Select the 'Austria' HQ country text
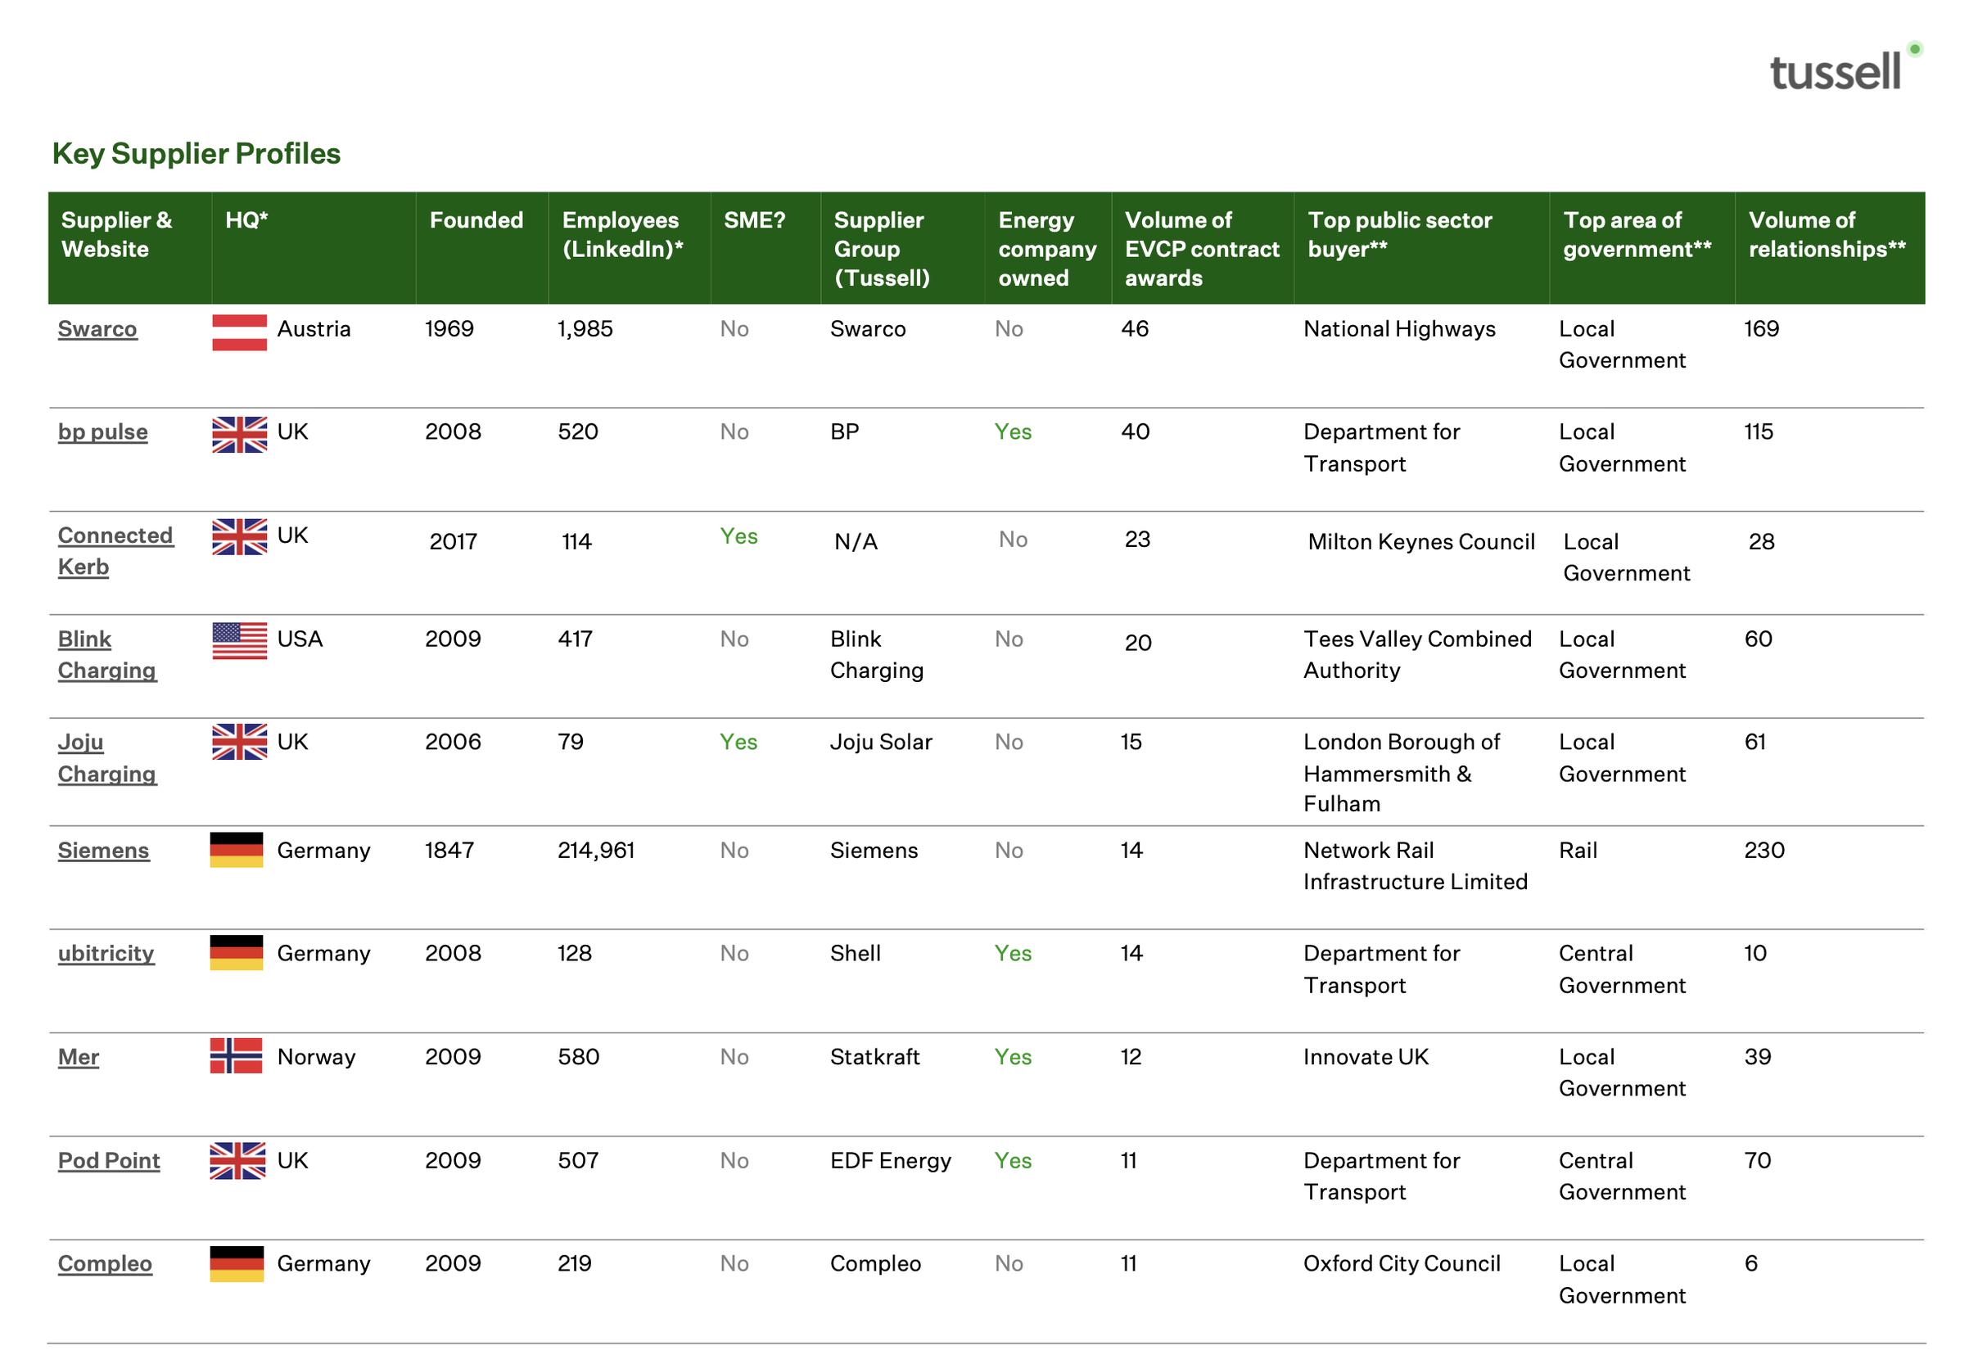Viewport: 1978px width, 1355px height. point(314,329)
